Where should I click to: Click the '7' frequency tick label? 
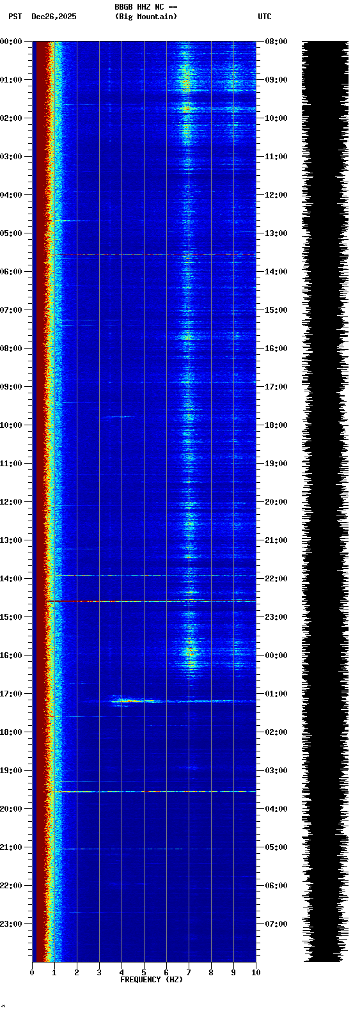(x=189, y=973)
